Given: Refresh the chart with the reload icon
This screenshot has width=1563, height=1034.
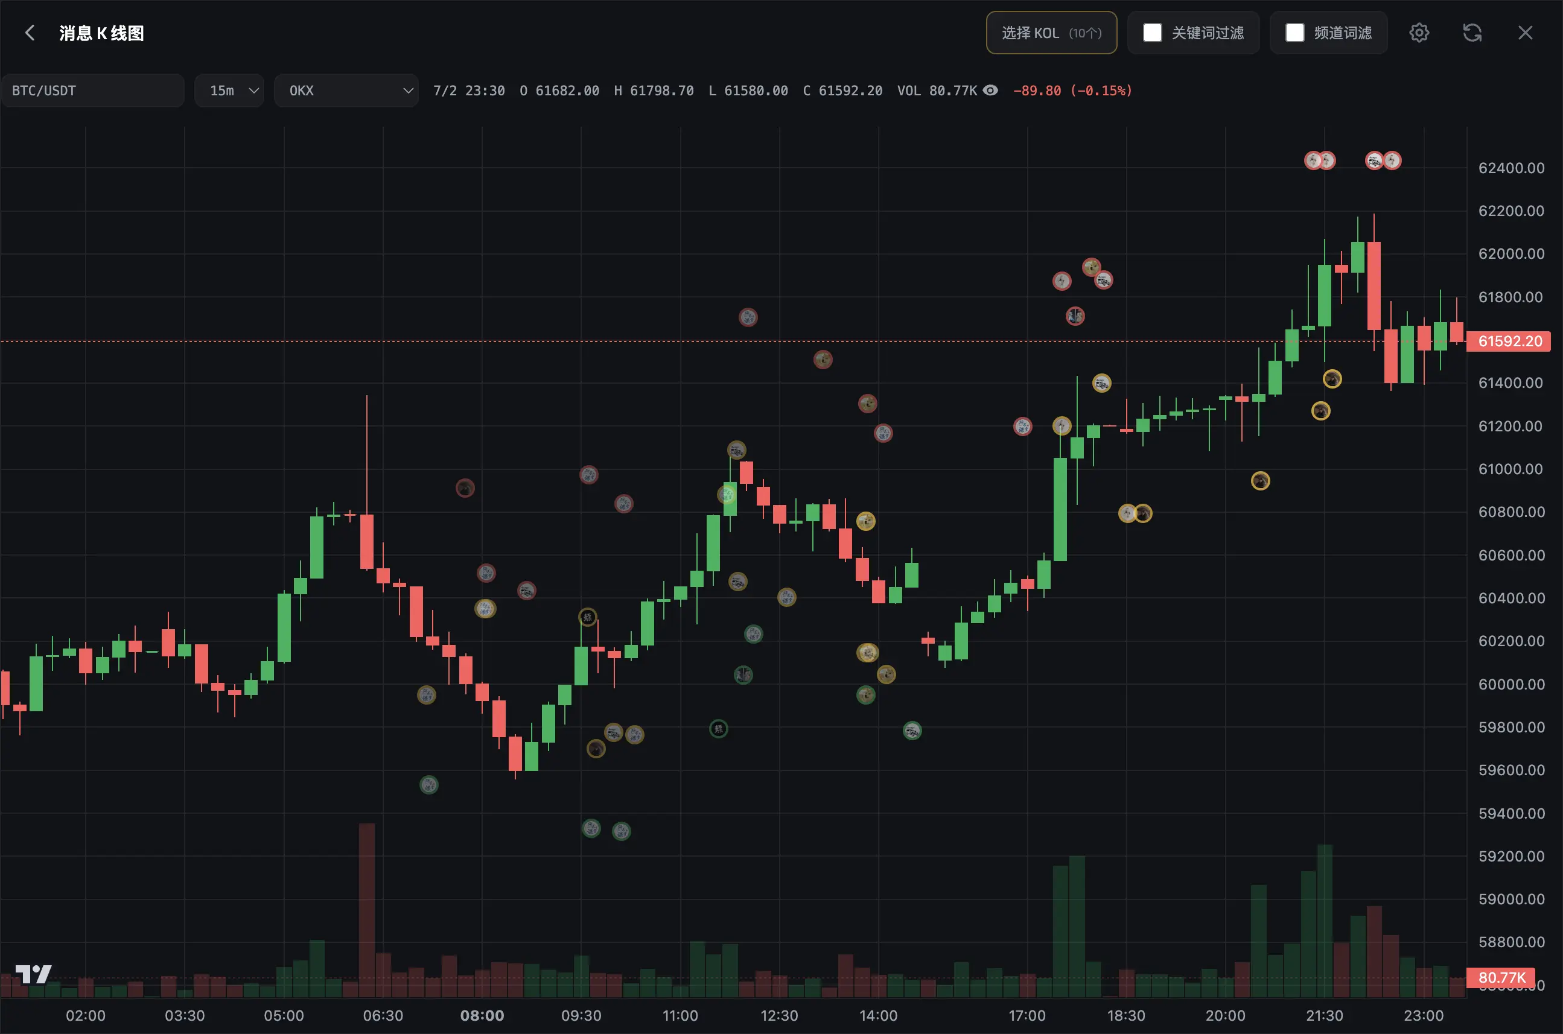Looking at the screenshot, I should [1472, 33].
